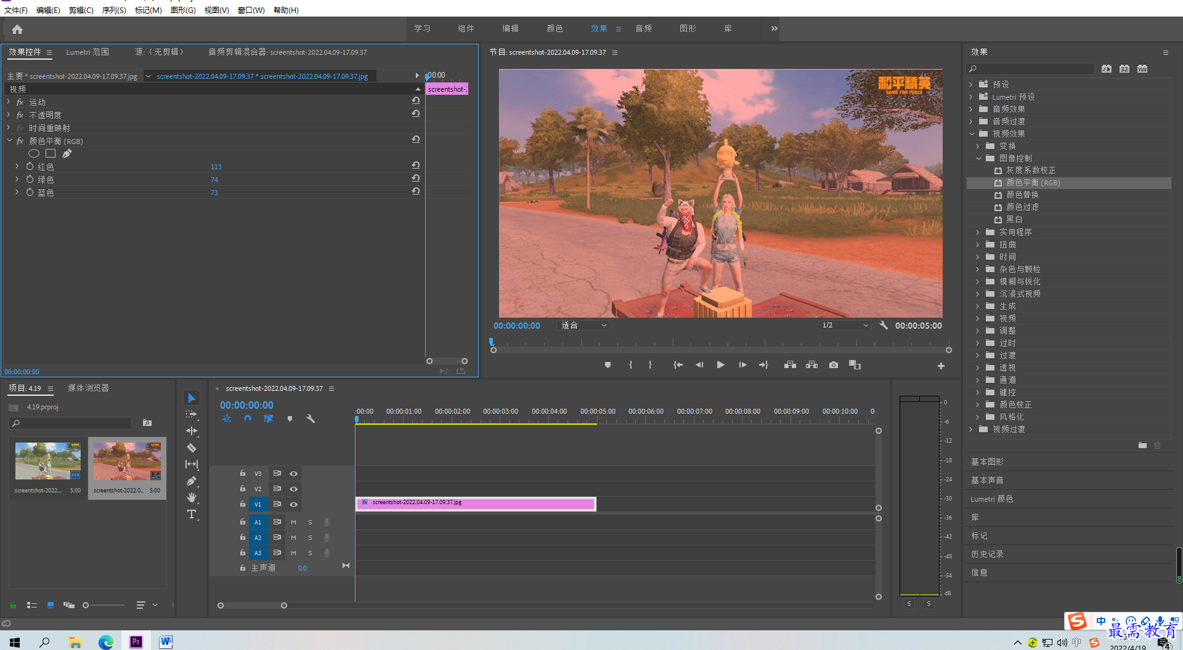The image size is (1183, 650).
Task: Select the Ripple Edit tool
Action: pos(192,431)
